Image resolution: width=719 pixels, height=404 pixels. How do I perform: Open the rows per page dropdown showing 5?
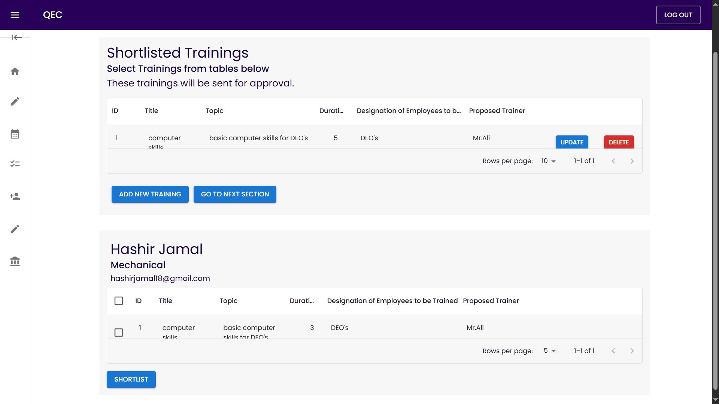(x=549, y=351)
